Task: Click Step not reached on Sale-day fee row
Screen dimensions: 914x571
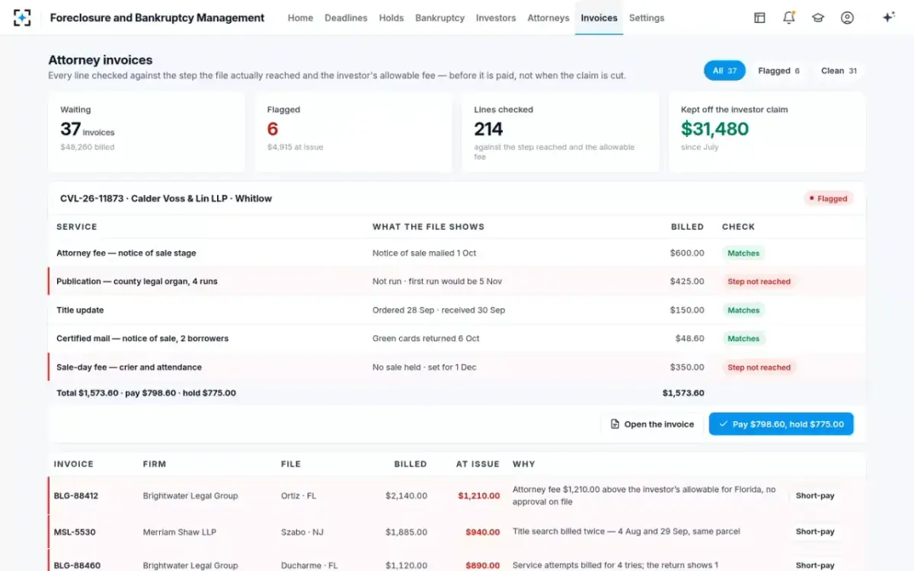Action: [759, 367]
